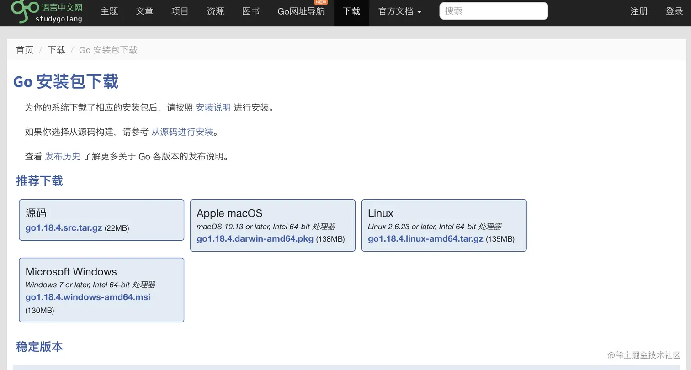Screen dimensions: 691x370
Task: Open the 从源码进行安装 link
Action: (x=182, y=132)
